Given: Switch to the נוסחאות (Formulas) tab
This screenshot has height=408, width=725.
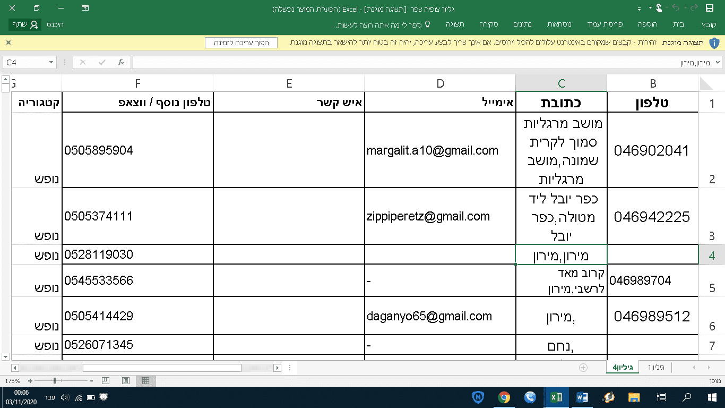Looking at the screenshot, I should click(x=559, y=24).
